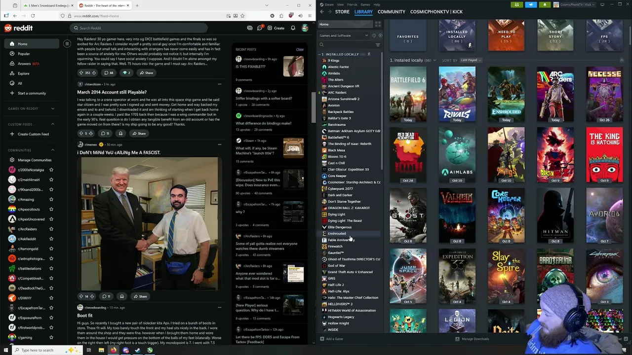Open Steam from the Windows taskbar
Screen dimensions: 632x355
[138, 350]
